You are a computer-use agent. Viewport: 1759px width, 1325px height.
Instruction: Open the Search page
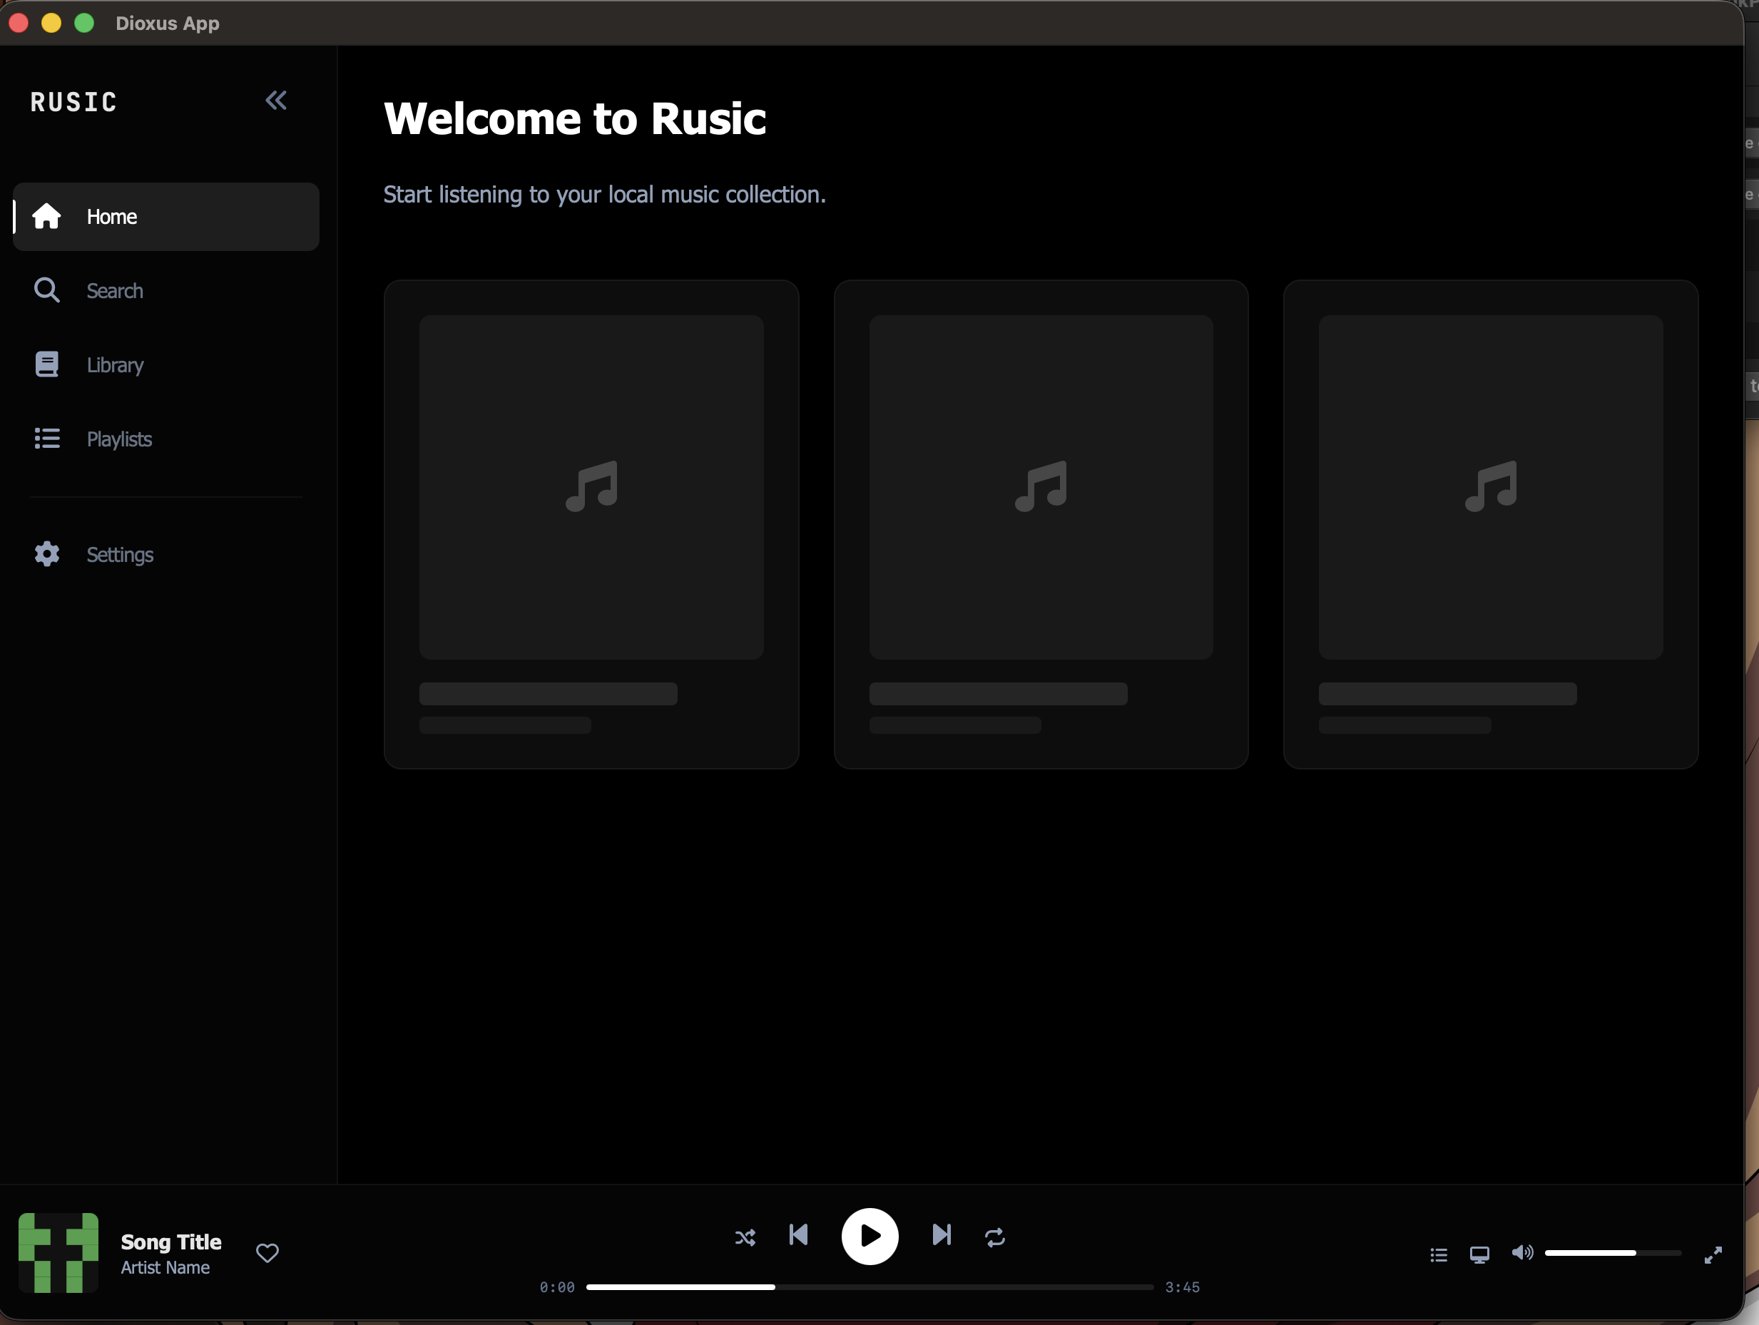coord(115,291)
